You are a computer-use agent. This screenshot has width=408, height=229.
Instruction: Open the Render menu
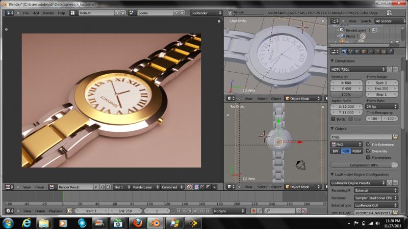pos(48,13)
